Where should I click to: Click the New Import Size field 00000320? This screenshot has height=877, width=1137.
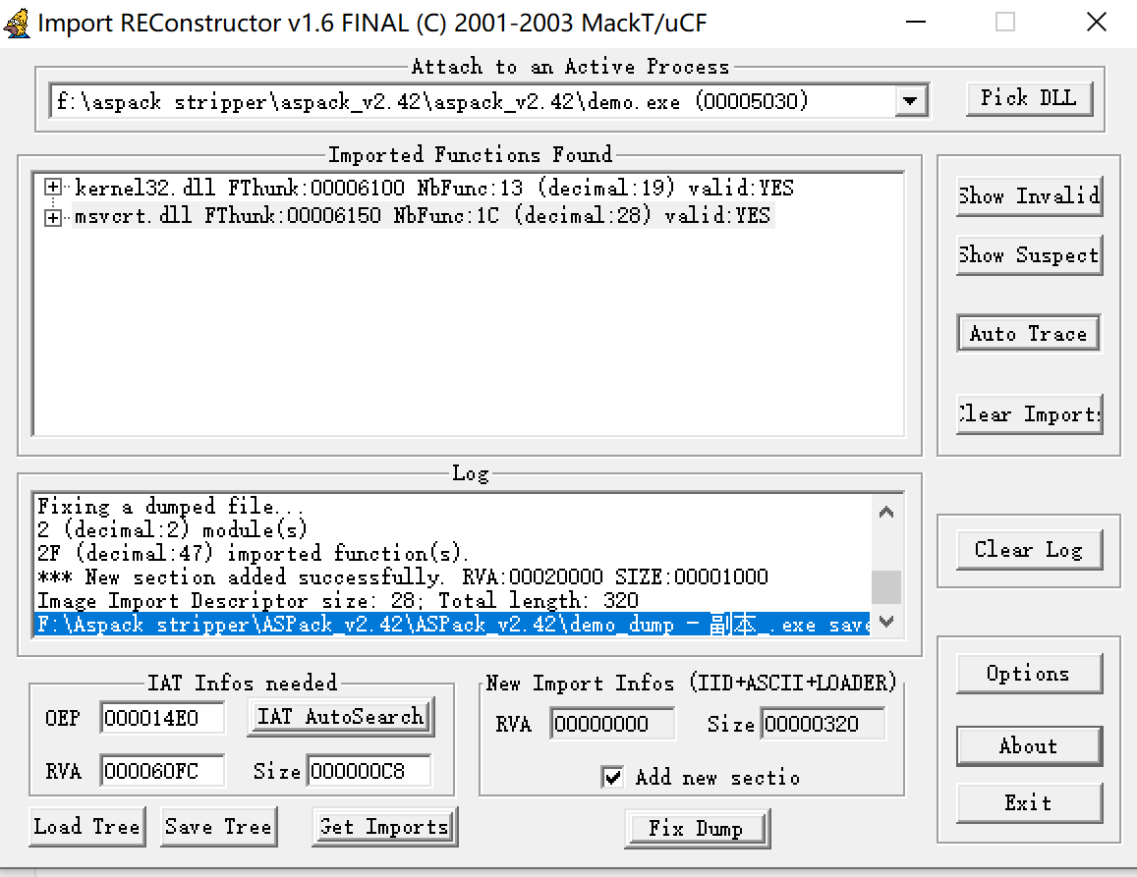pos(823,724)
